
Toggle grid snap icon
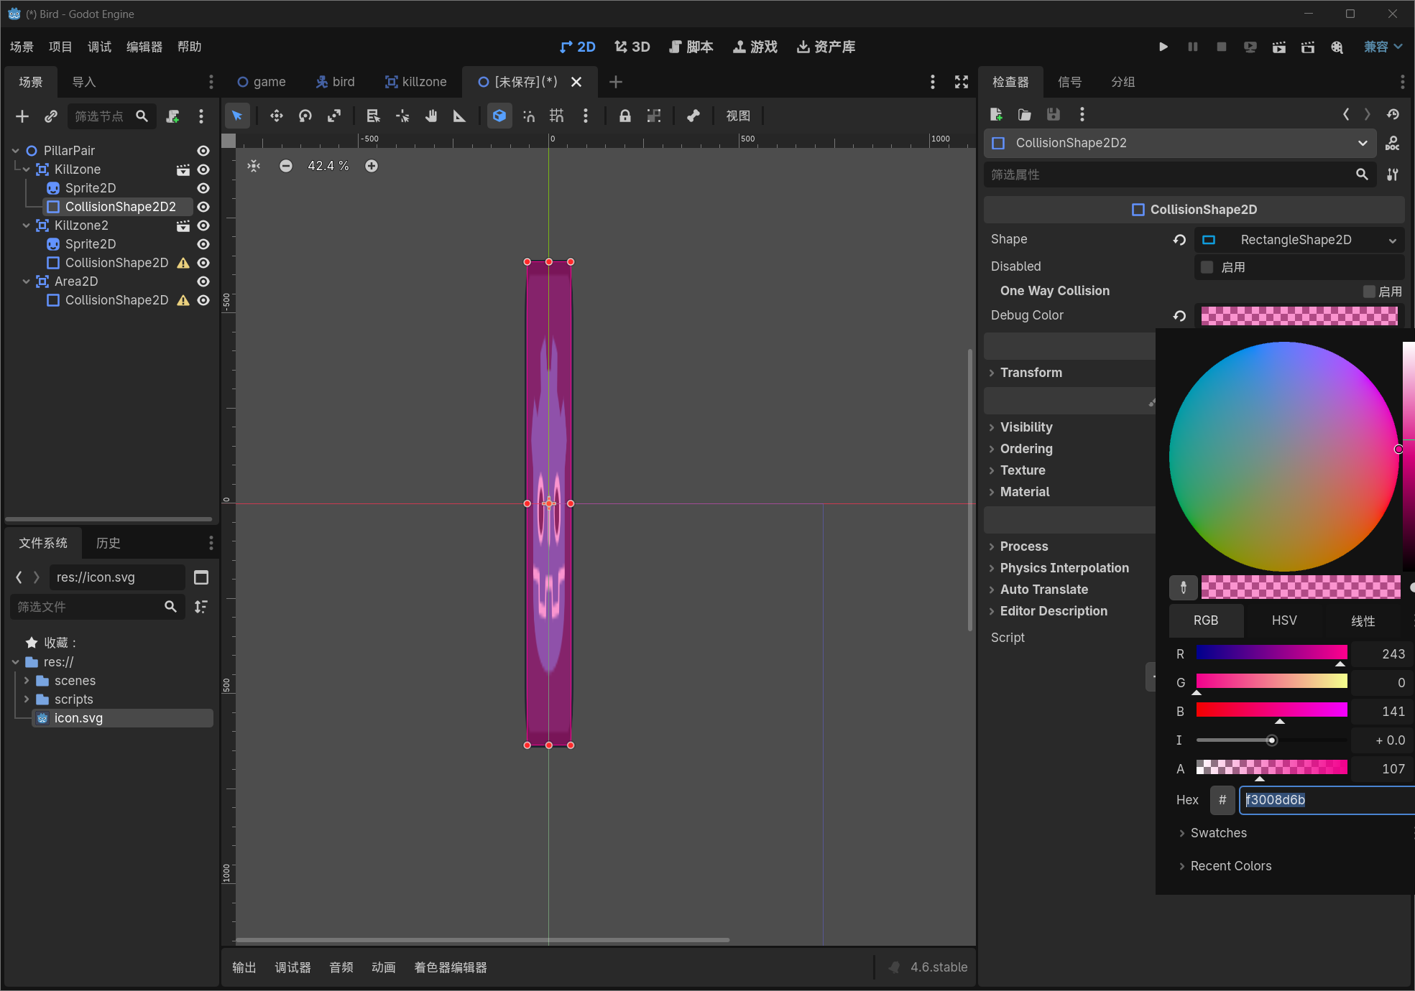tap(557, 116)
